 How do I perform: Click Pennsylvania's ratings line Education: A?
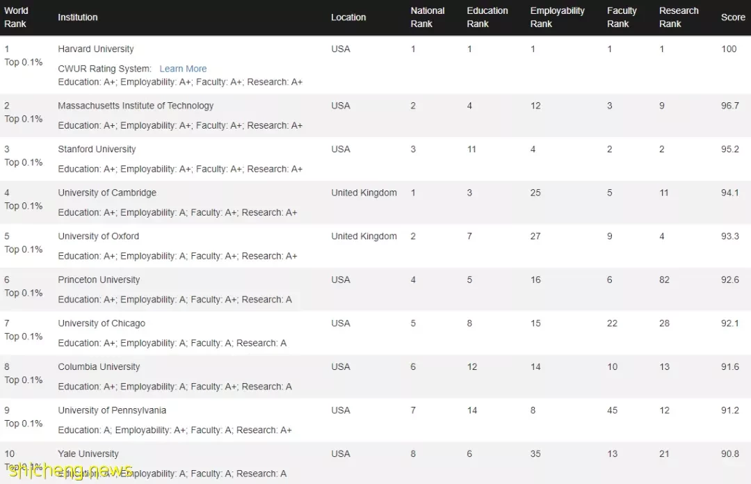pos(175,430)
